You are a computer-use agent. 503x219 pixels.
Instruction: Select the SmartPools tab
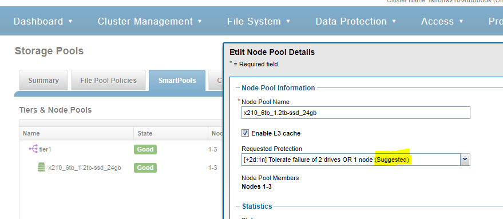tap(177, 81)
